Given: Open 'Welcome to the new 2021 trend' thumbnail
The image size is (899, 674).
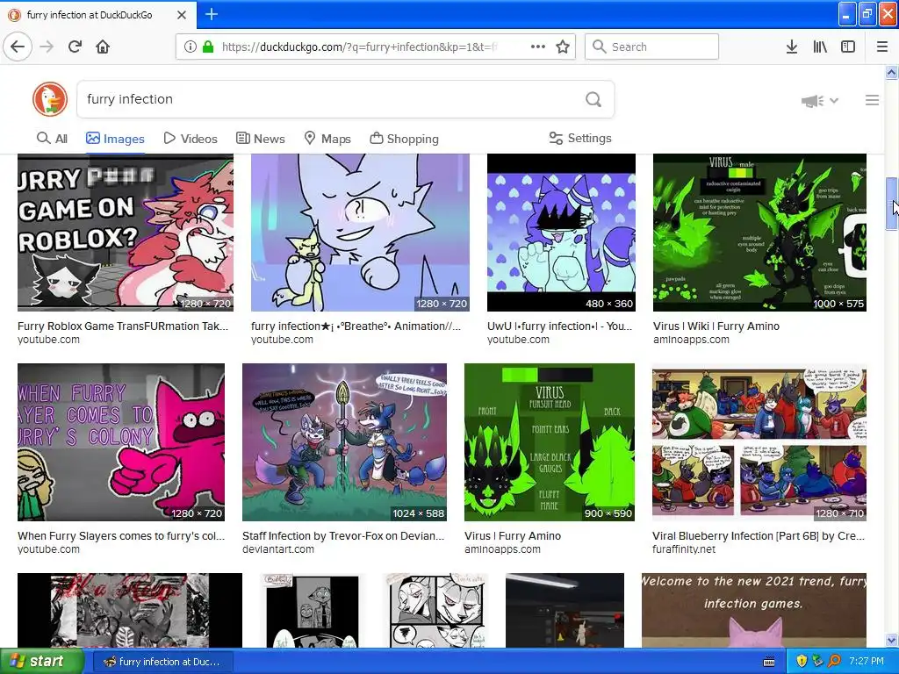Looking at the screenshot, I should point(754,610).
